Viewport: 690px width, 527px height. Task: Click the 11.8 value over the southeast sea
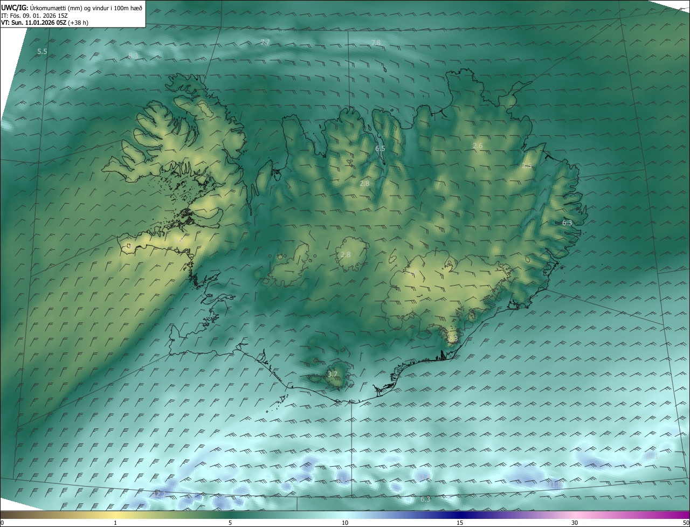point(555,485)
